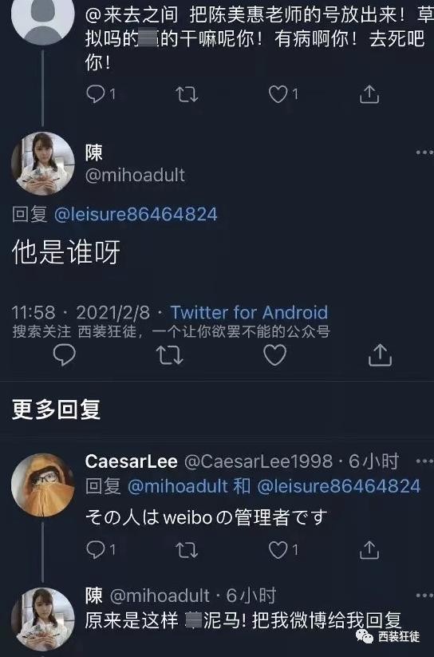This screenshot has height=657, width=434.
Task: Open more options on CaesarLee's reply
Action: 424,461
